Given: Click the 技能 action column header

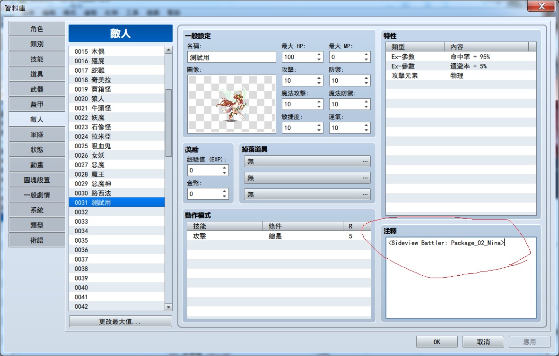Looking at the screenshot, I should [x=225, y=226].
